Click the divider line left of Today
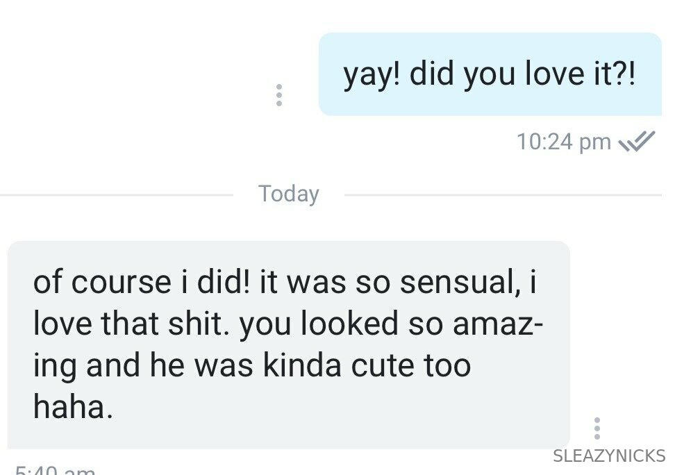Viewport: 675px width, 475px height. [116, 195]
